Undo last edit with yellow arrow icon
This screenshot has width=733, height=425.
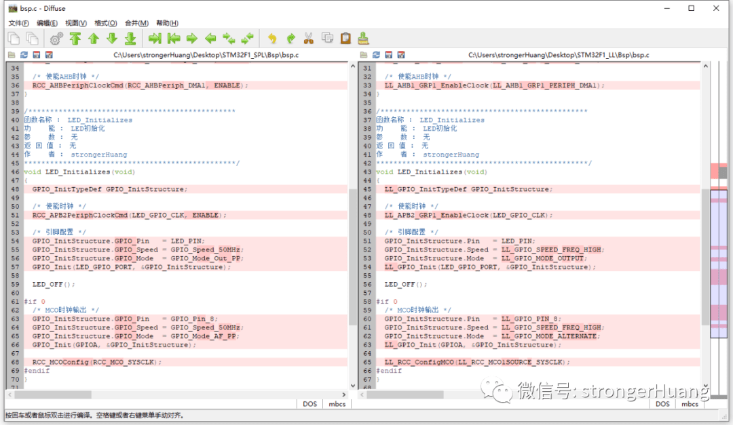click(x=272, y=38)
